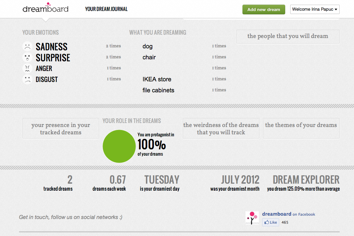354x236 pixels.
Task: Click the dog dream item
Action: tap(148, 46)
